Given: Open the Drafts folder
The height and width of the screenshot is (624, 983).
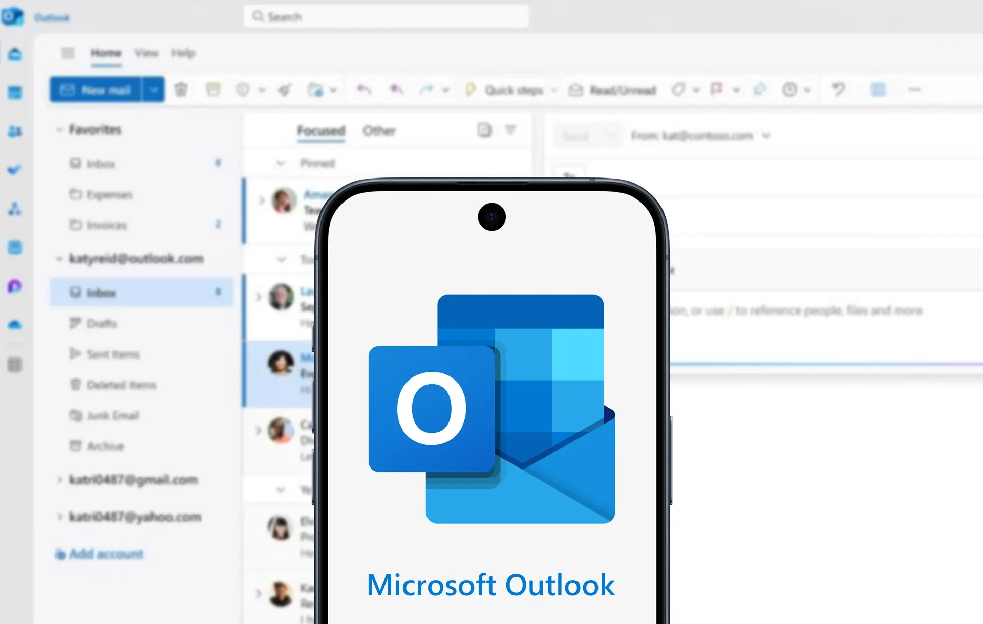Looking at the screenshot, I should (142, 324).
